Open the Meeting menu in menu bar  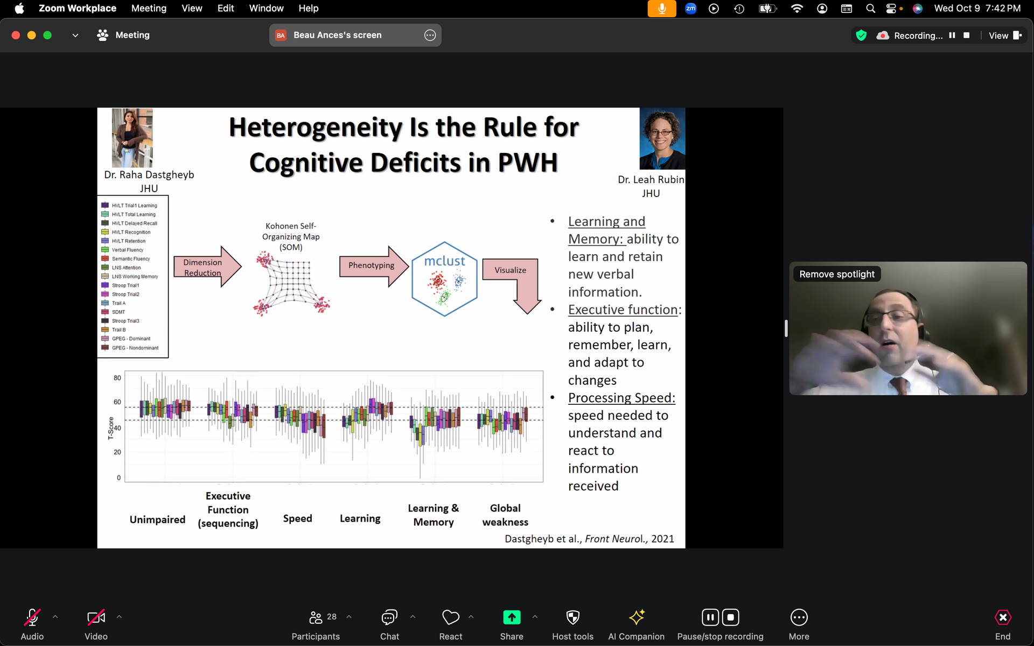click(149, 8)
